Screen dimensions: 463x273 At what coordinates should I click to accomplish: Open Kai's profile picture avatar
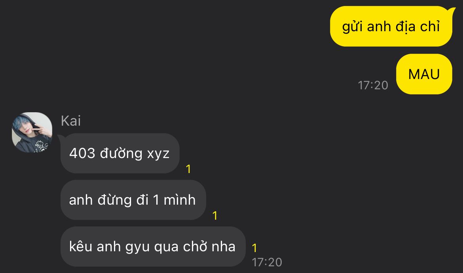pos(32,132)
